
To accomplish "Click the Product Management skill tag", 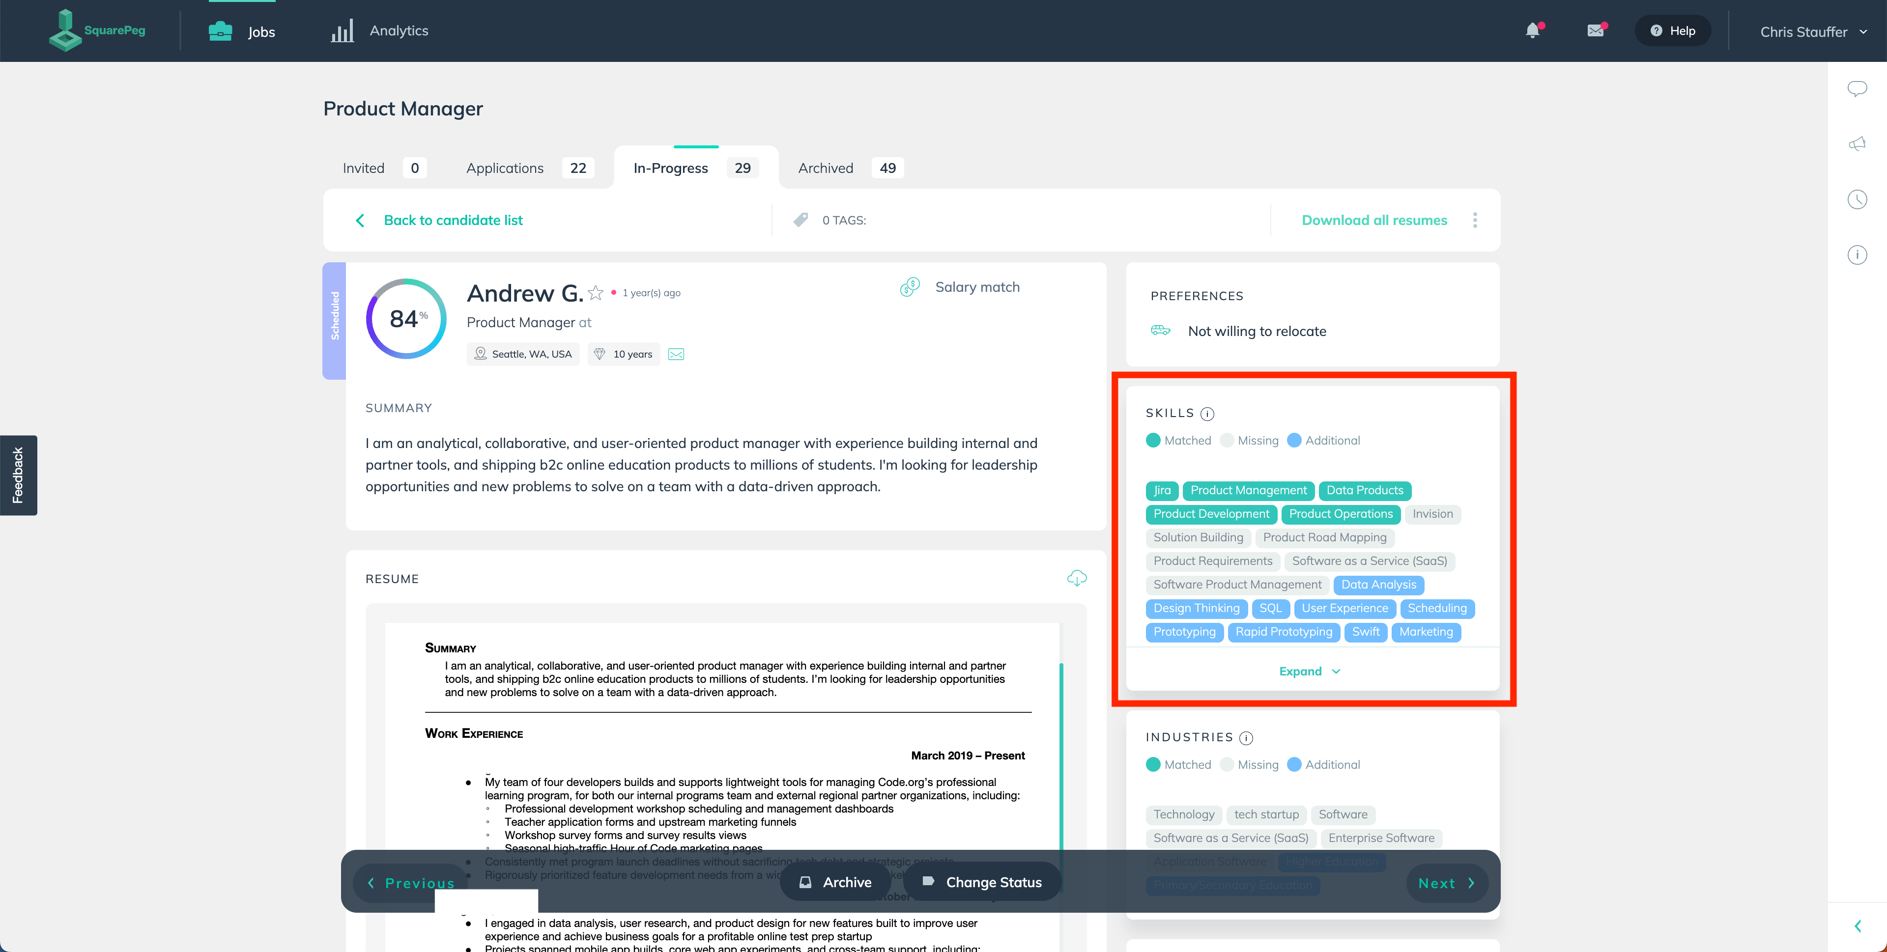I will 1248,491.
